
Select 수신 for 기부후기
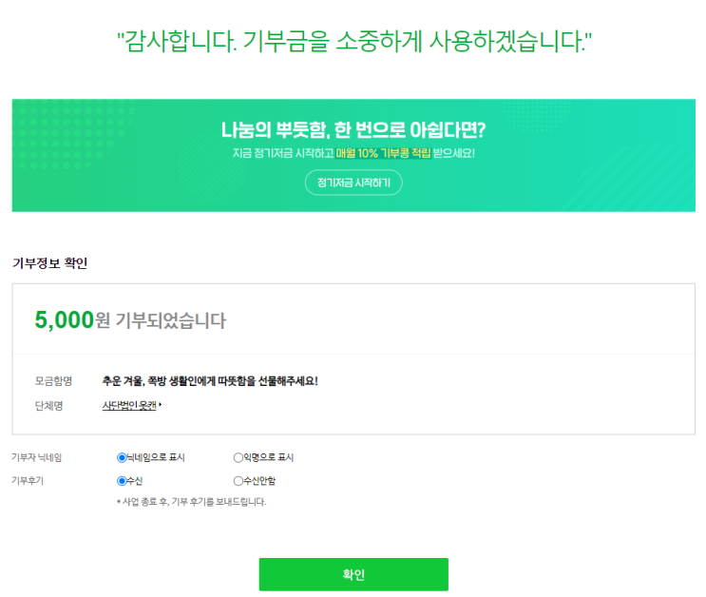pyautogui.click(x=122, y=481)
